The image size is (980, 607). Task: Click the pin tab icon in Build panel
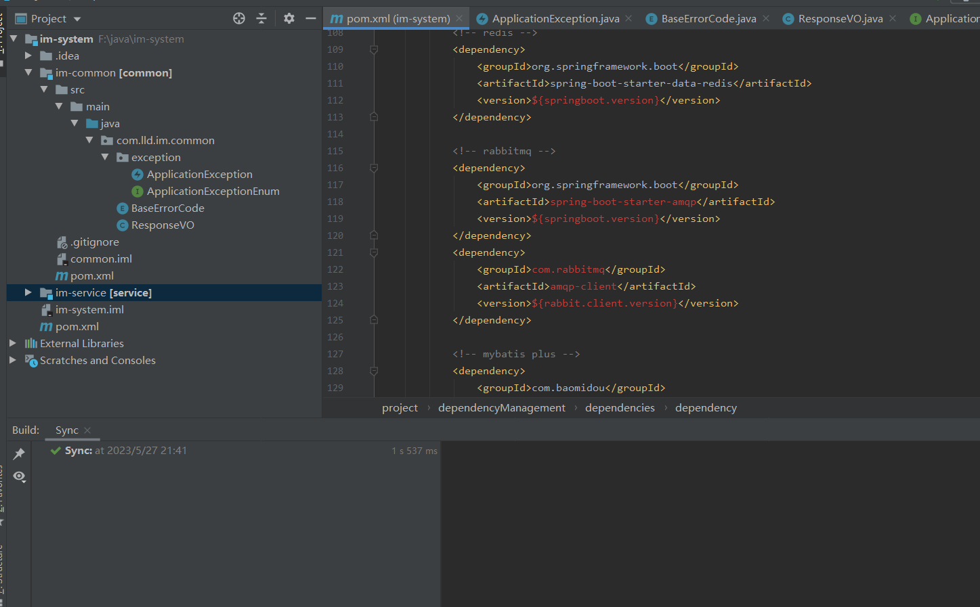tap(20, 454)
